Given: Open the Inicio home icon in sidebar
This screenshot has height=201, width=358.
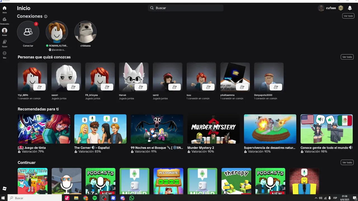Looking at the screenshot, I should click(x=4, y=8).
